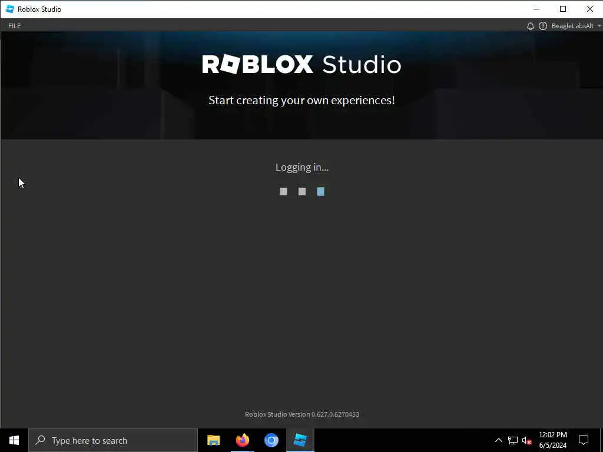The height and width of the screenshot is (452, 603).
Task: Open Firefox from the taskbar
Action: [242, 440]
